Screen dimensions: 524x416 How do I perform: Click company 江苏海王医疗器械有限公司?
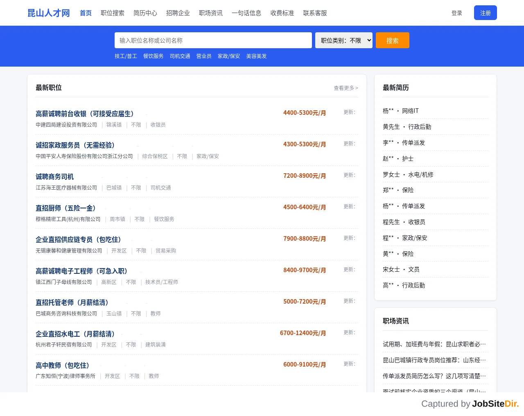click(66, 188)
